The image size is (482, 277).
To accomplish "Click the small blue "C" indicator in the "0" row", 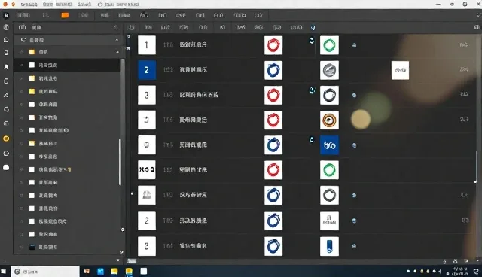I will (x=311, y=140).
